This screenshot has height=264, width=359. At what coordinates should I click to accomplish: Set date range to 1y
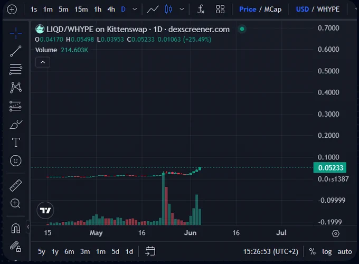point(55,251)
